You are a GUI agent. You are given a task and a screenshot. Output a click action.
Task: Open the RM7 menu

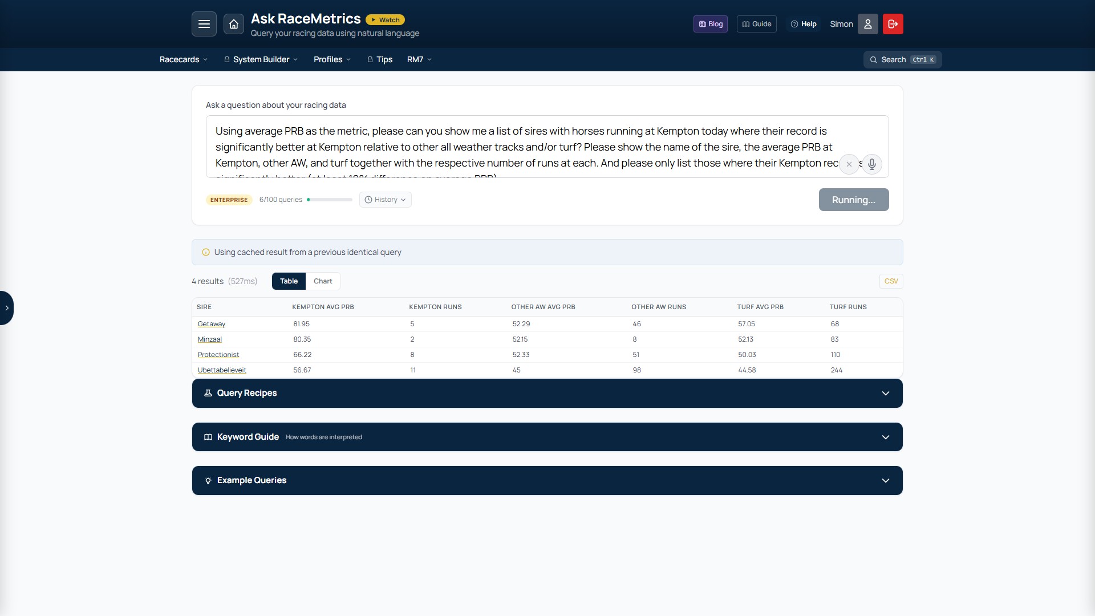point(419,59)
